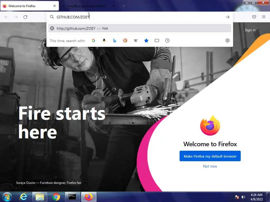270x202 pixels.
Task: Click the Action Center flag tray icon
Action: (x=237, y=197)
